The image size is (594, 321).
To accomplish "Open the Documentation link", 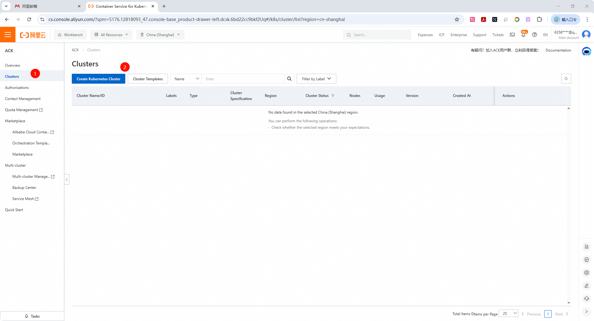I will (x=558, y=50).
